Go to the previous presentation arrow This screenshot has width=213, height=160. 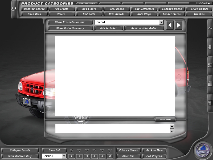170,25
